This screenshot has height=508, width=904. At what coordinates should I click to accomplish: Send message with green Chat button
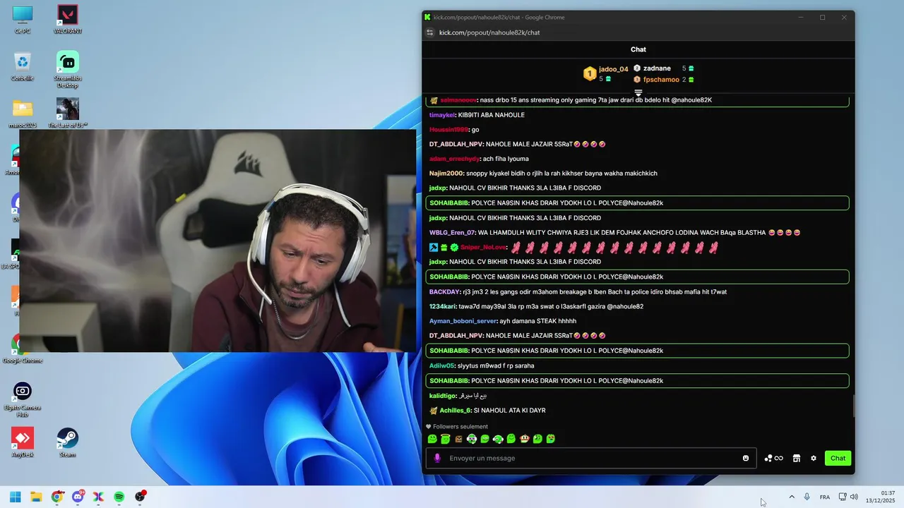point(838,458)
